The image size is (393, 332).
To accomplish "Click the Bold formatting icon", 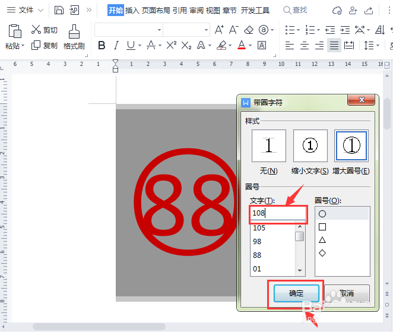I will coord(102,46).
